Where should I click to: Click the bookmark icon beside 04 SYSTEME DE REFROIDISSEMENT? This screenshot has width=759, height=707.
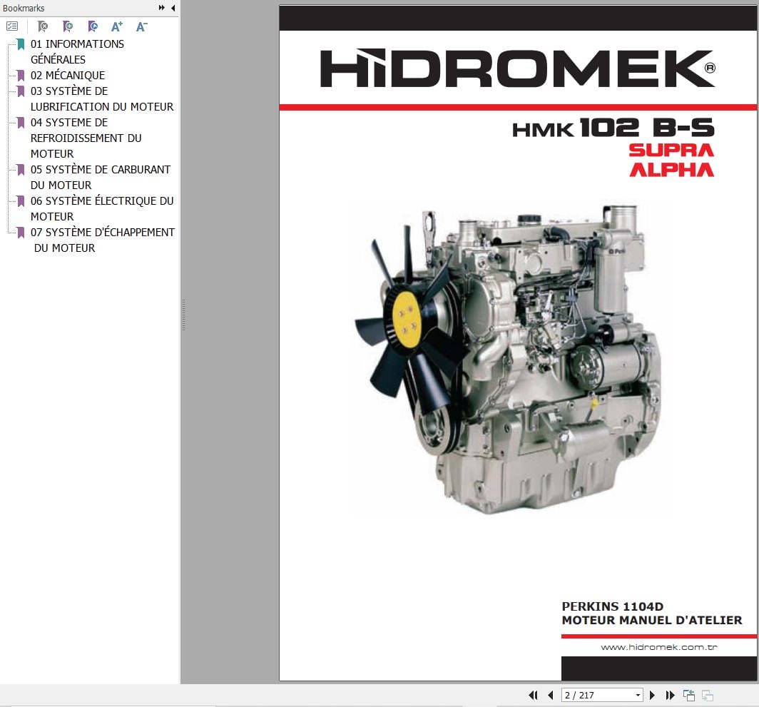(x=21, y=123)
